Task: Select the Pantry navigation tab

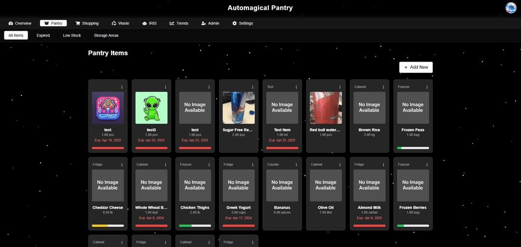Action: click(53, 23)
